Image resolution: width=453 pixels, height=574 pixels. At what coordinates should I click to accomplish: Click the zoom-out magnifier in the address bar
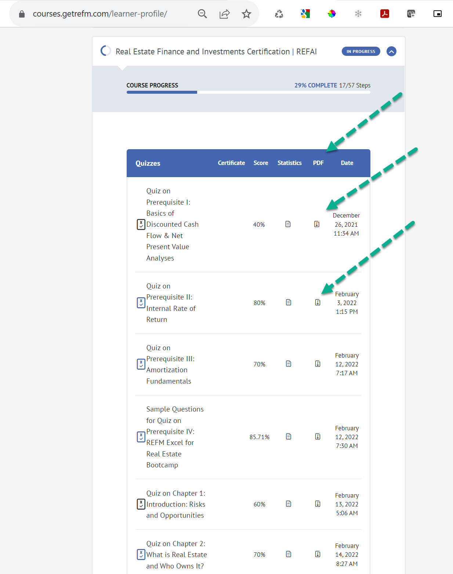click(x=202, y=14)
